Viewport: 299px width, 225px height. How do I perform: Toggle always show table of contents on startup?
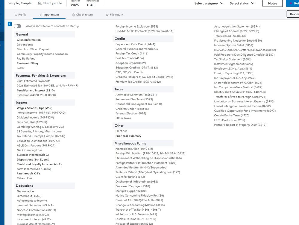click(x=18, y=26)
